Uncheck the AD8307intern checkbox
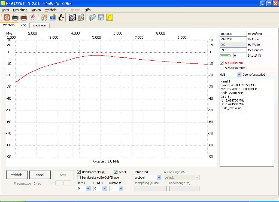The width and height of the screenshot is (279, 202). point(222,63)
